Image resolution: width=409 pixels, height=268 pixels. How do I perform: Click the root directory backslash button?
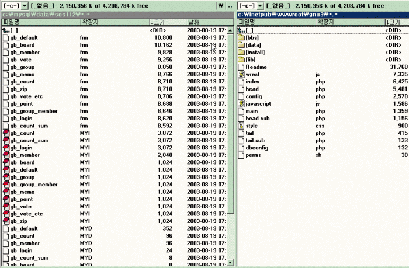[220, 5]
